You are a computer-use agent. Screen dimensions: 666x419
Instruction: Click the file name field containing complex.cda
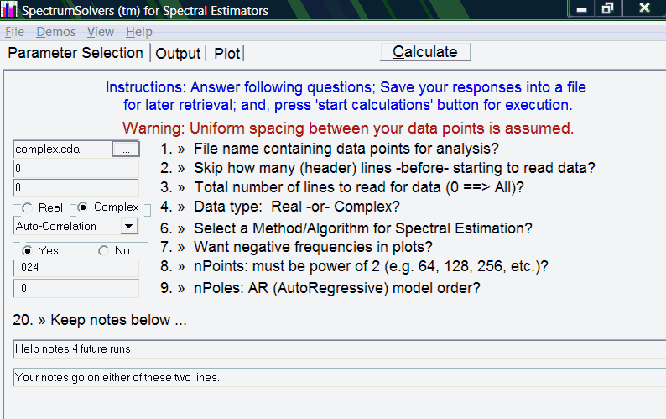point(63,149)
